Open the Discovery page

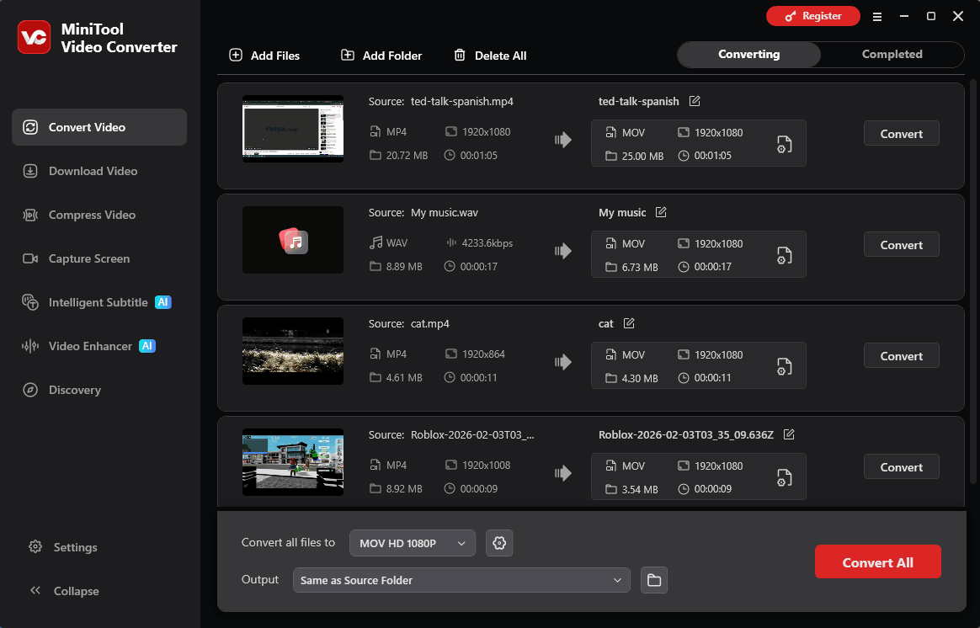click(x=99, y=389)
